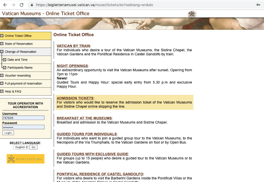Image resolution: width=264 pixels, height=182 pixels.
Task: Click the browser forward arrow
Action: tap(13, 5)
